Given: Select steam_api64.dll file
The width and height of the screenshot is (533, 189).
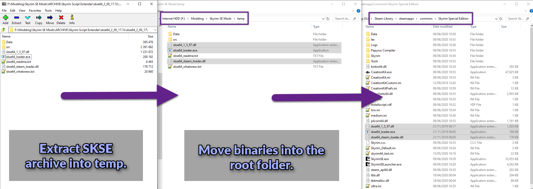Looking at the screenshot, I should point(381,170).
